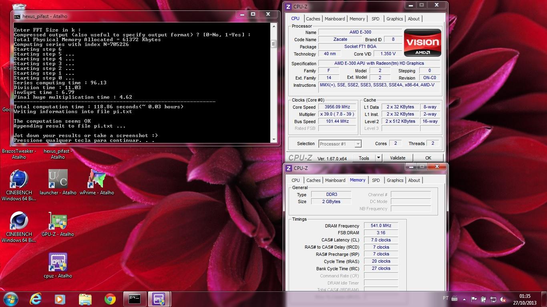Launch the wPrime - Atalho desktop shortcut

97,182
